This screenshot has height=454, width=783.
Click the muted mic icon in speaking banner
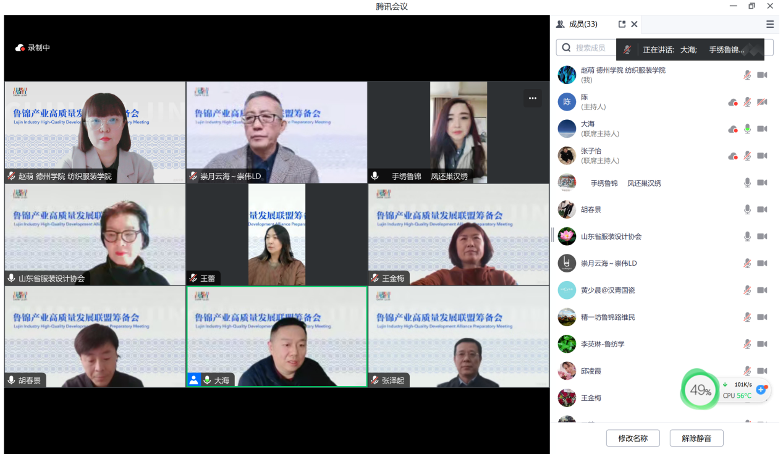click(x=627, y=49)
